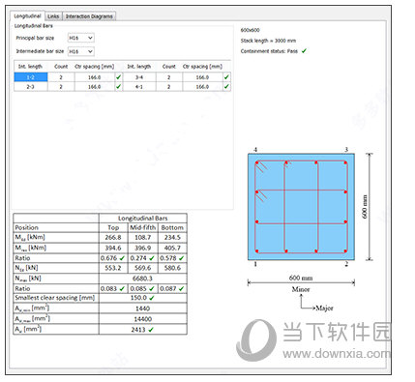
Task: Open the Links tab
Action: coord(53,16)
